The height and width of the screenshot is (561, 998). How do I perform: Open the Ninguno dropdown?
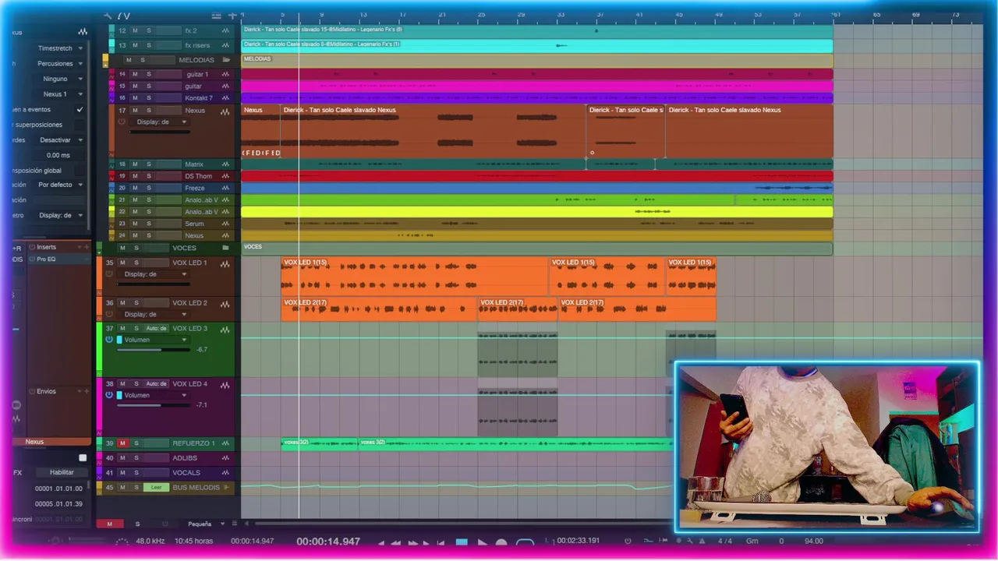point(58,79)
